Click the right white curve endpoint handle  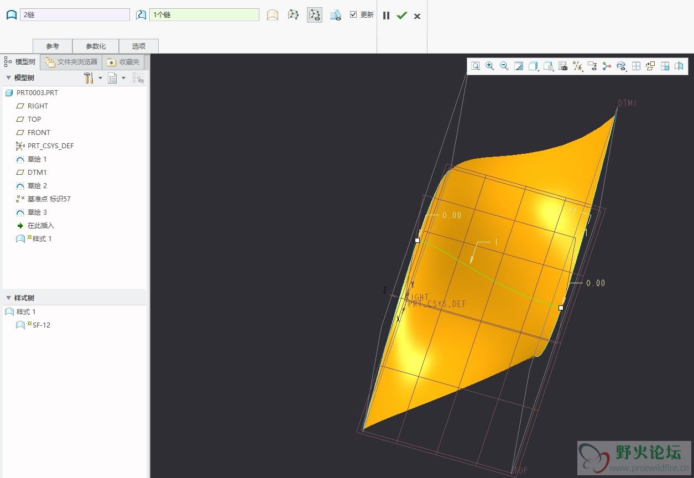point(561,308)
